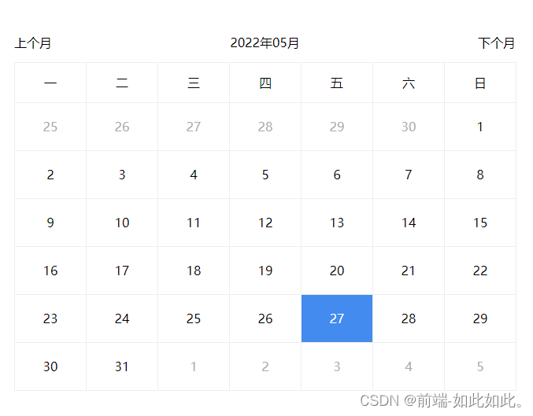Select date 30 in the 一 column
Image resolution: width=533 pixels, height=416 pixels.
50,366
